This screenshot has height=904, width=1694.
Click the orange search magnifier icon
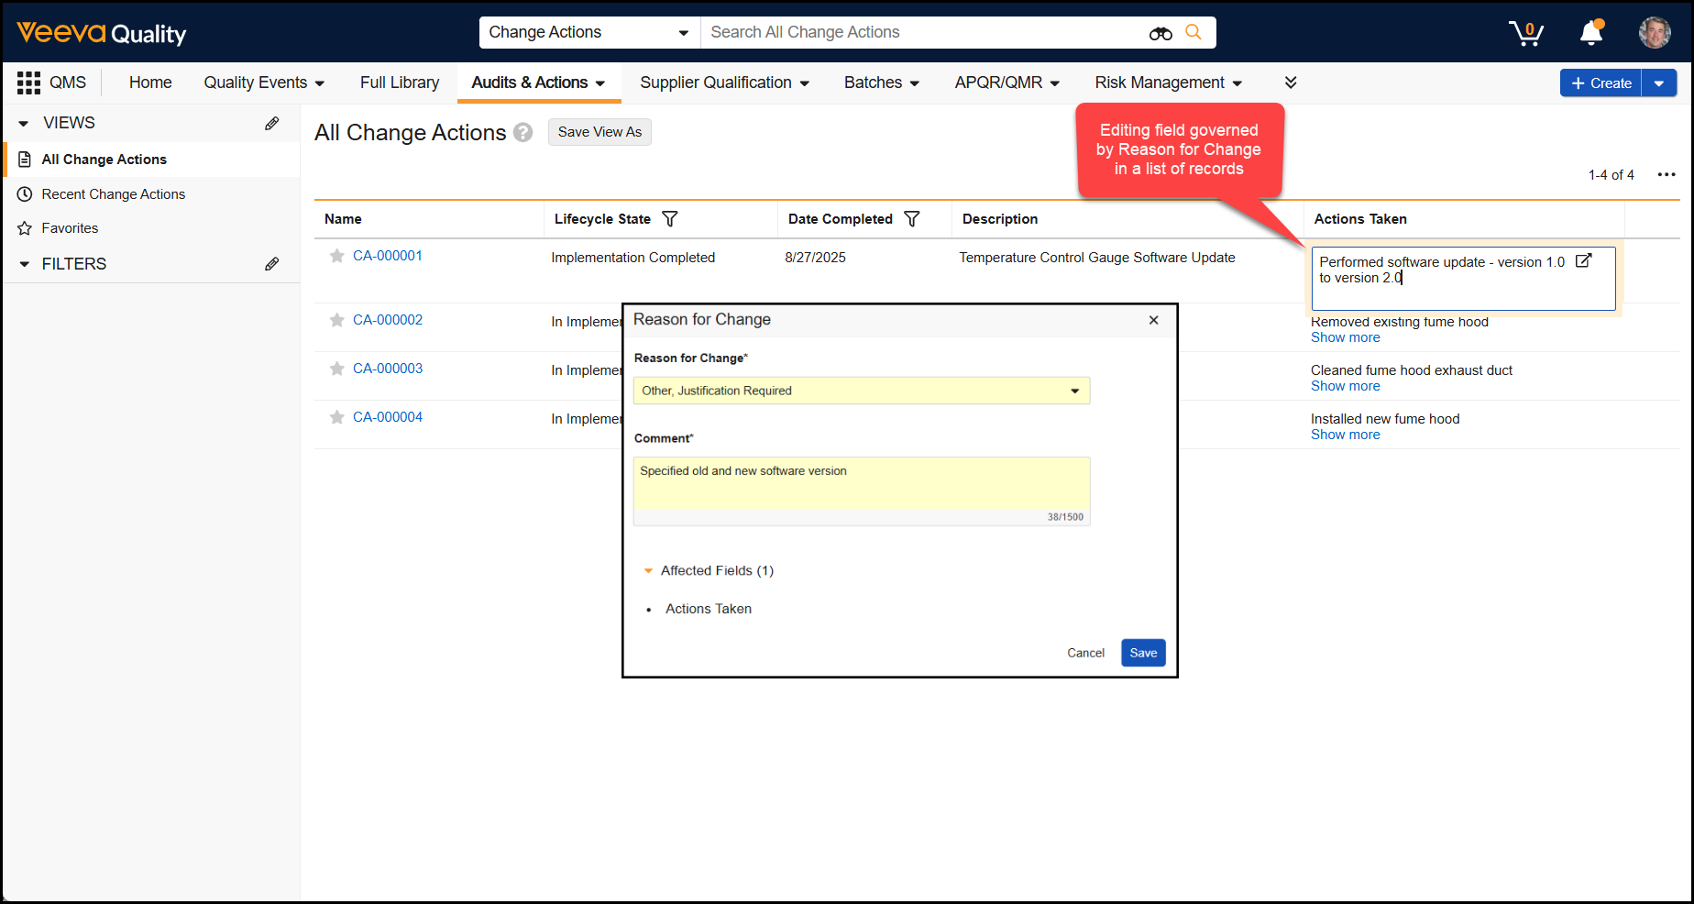tap(1193, 32)
